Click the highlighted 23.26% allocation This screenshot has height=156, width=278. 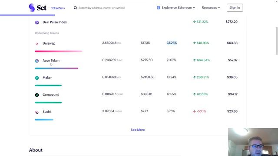click(x=172, y=43)
